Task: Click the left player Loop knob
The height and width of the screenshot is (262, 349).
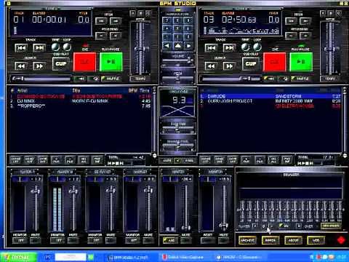Action: tap(67, 47)
